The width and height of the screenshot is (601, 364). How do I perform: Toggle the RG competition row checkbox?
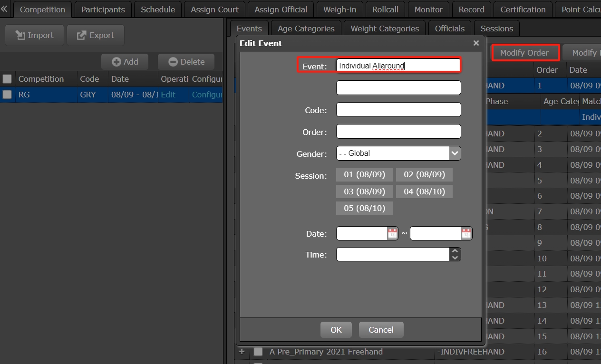click(x=7, y=95)
